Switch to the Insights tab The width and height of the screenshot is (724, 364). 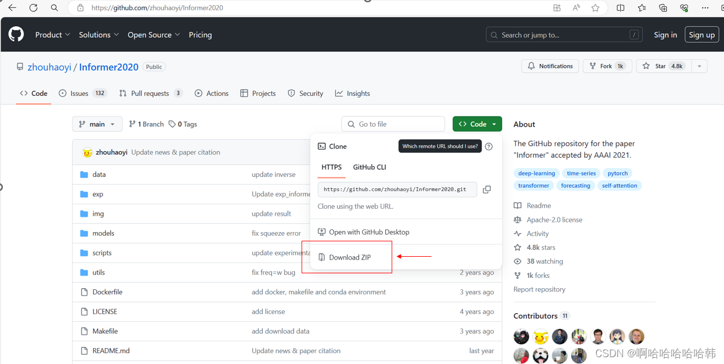(x=352, y=94)
